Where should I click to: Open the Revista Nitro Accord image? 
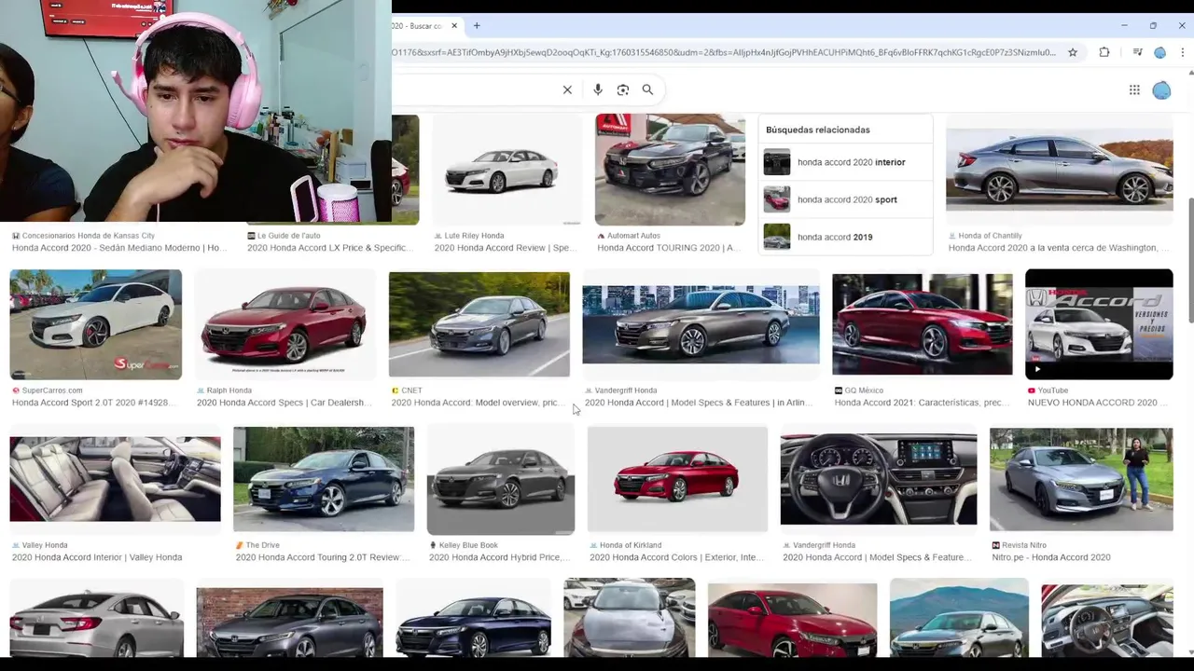1081,479
